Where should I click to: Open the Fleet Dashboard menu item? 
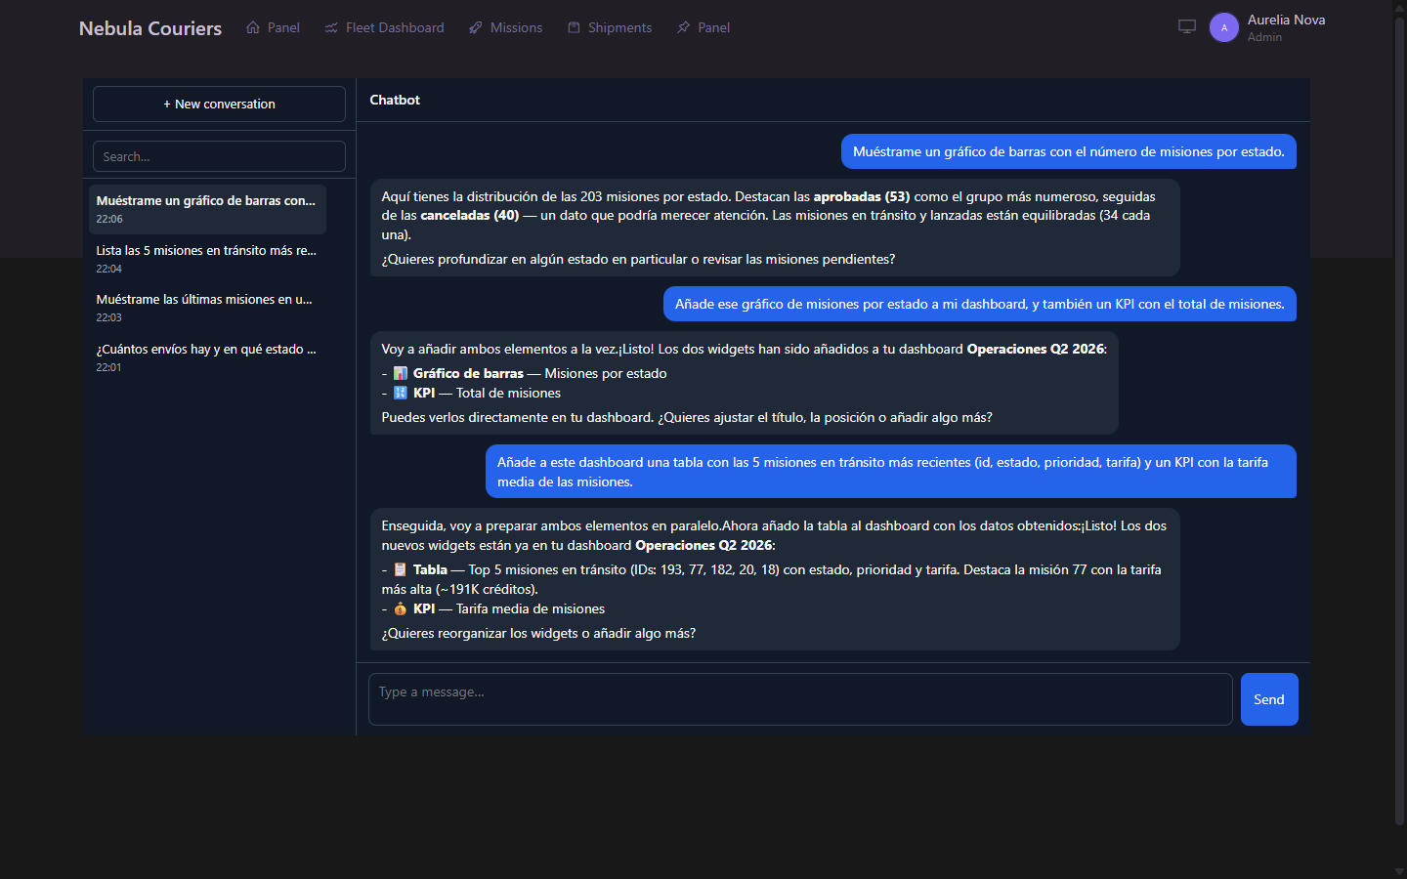click(384, 27)
